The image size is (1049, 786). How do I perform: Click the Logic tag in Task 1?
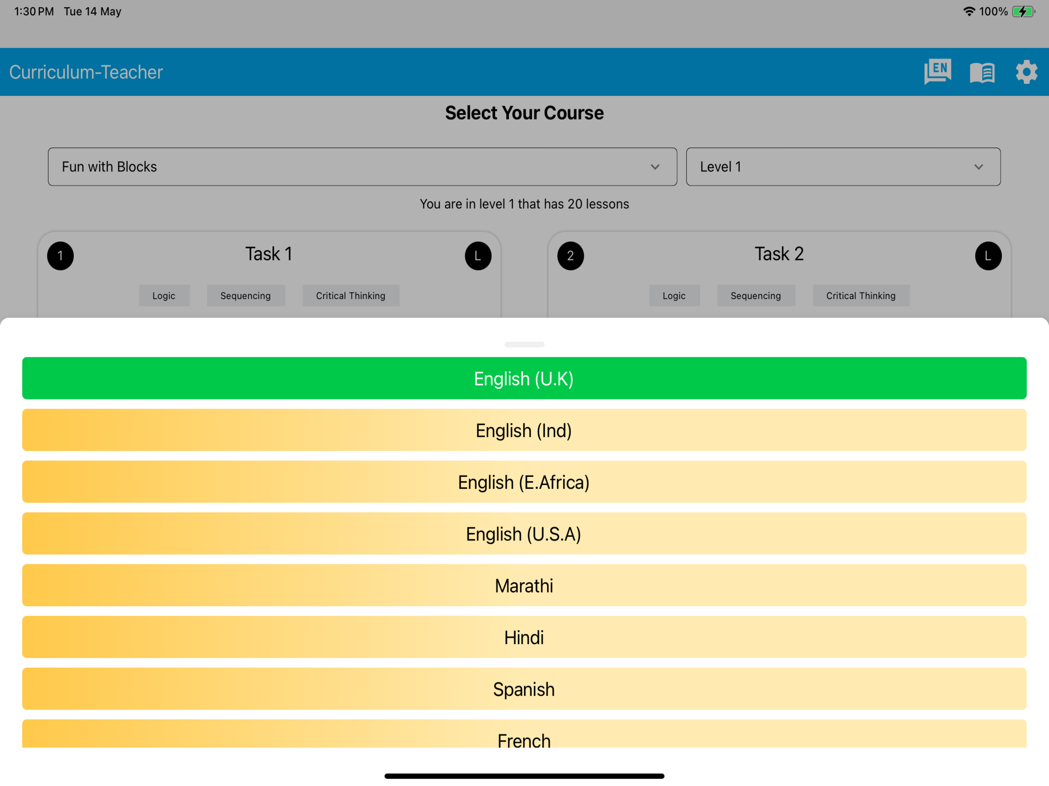[164, 296]
